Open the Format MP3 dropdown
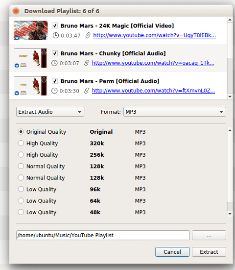The image size is (235, 270). (175, 112)
